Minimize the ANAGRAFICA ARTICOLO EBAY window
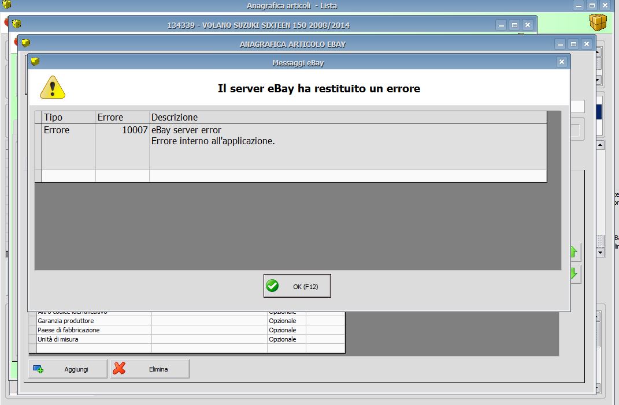Screen dimensions: 619x405 pyautogui.click(x=560, y=44)
